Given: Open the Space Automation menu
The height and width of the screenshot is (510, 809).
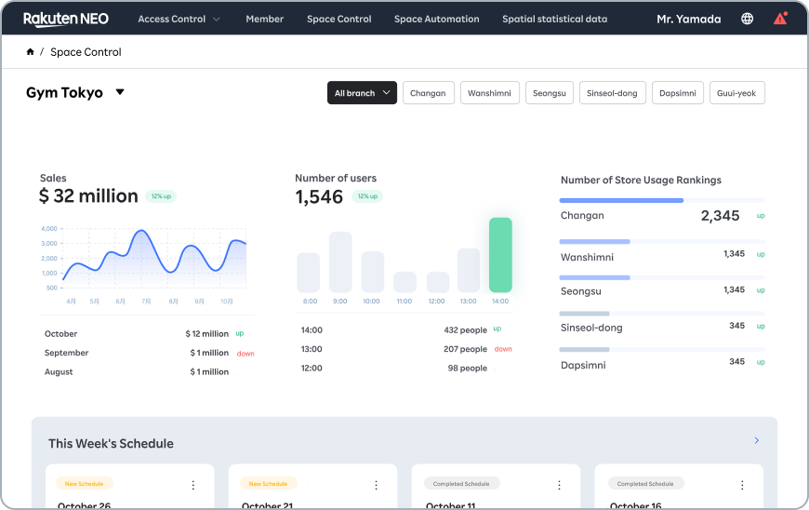Looking at the screenshot, I should (436, 19).
